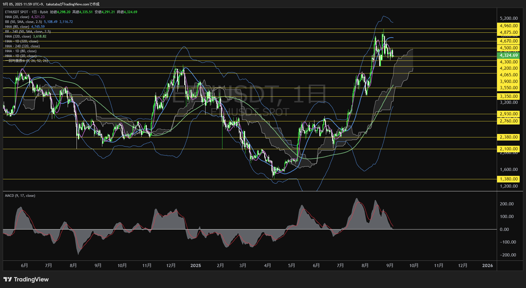Select the BB · 240 indicator legend
The width and height of the screenshot is (526, 288).
[28, 32]
